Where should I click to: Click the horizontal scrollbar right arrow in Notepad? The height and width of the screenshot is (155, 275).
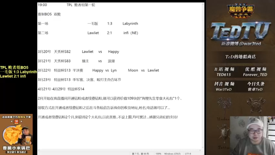[x=200, y=150]
